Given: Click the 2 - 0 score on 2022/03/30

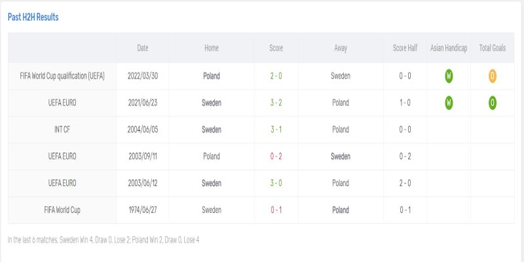Looking at the screenshot, I should 276,76.
